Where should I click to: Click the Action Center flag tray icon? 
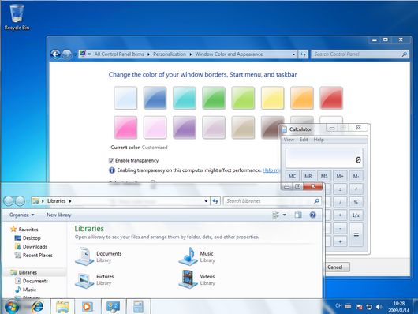(x=359, y=307)
